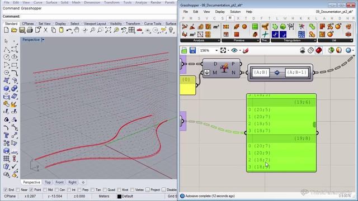The width and height of the screenshot is (358, 201).
Task: Open Grasshopper Solution menu
Action: click(x=235, y=12)
